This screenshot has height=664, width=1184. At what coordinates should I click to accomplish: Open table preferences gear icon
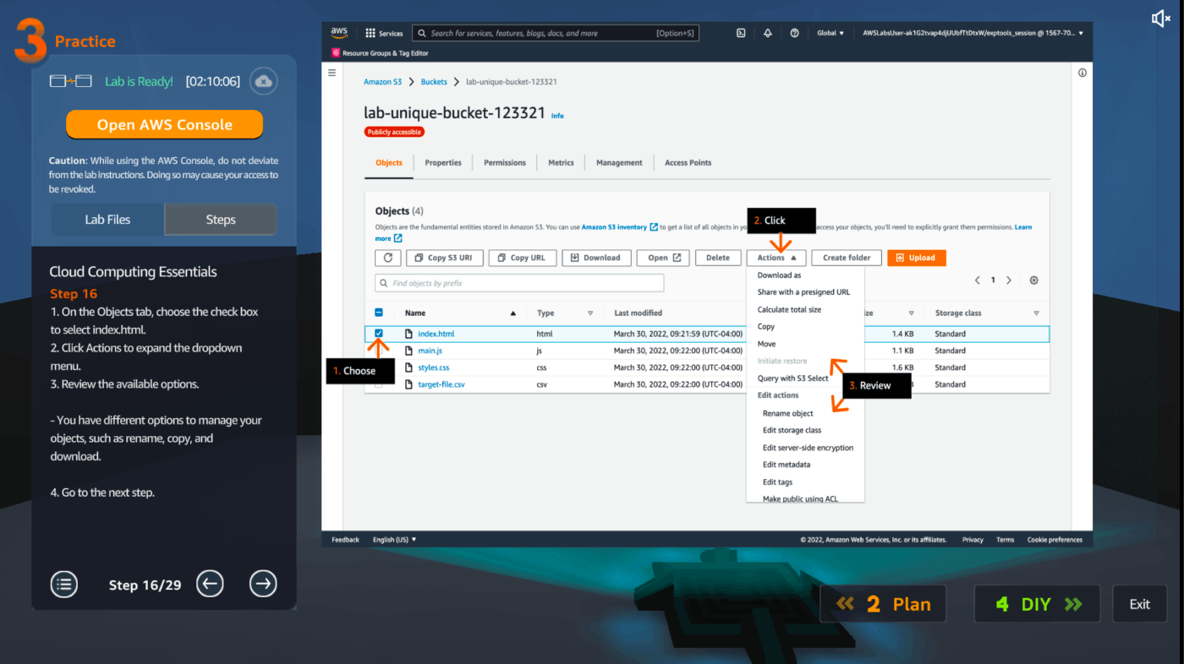point(1033,280)
